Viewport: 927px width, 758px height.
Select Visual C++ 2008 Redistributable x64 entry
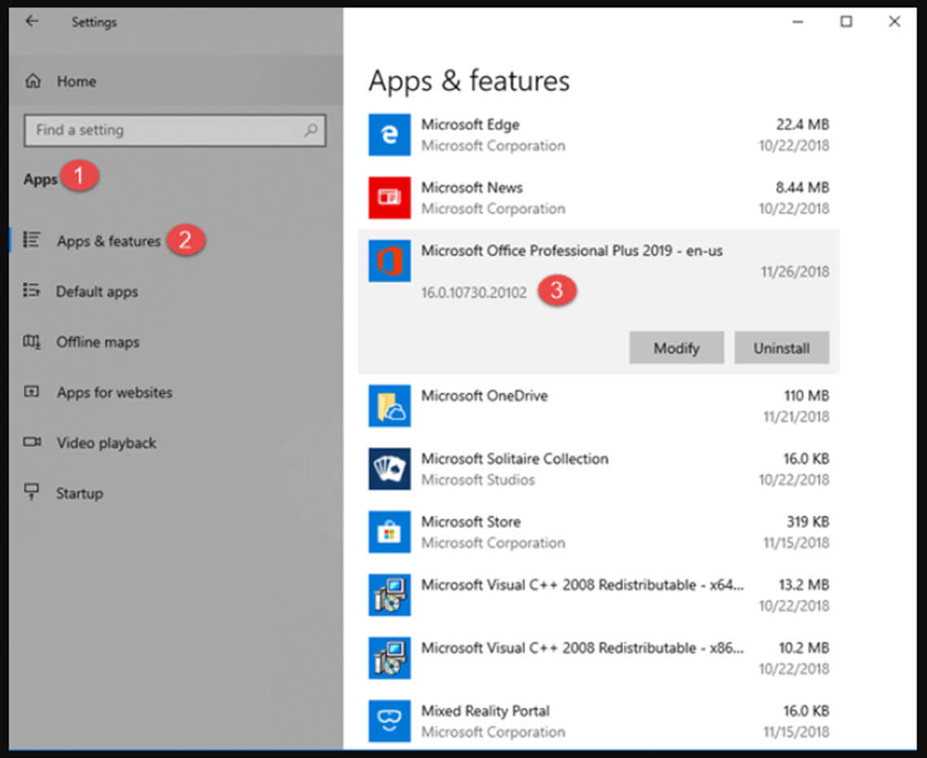coord(599,595)
